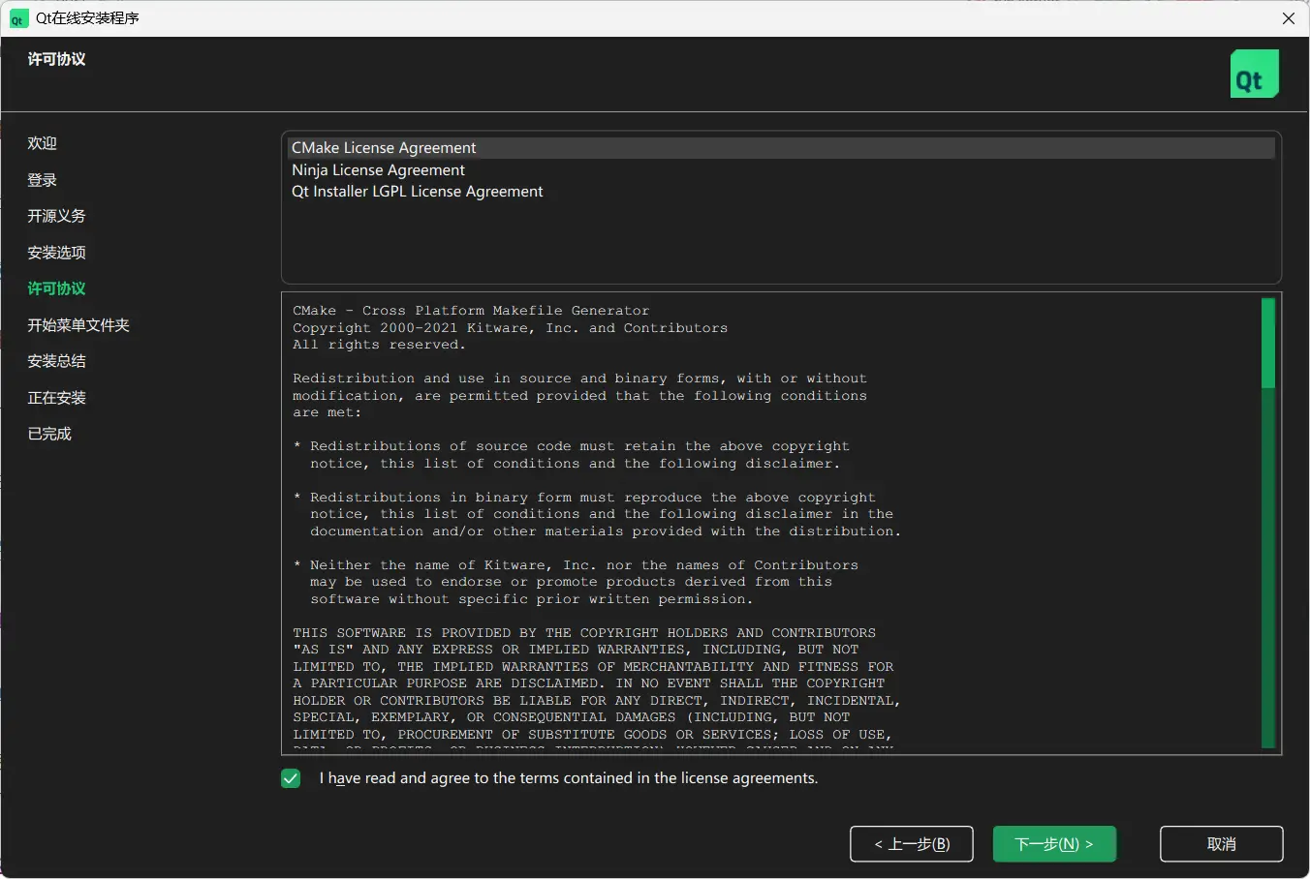This screenshot has height=879, width=1310.
Task: Click the license text scrollbar thumb
Action: (1268, 343)
